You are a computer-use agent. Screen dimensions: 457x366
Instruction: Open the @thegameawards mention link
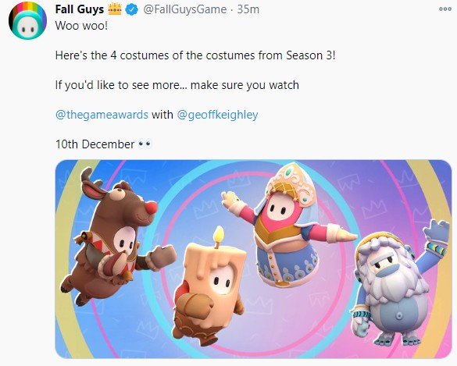pos(102,115)
